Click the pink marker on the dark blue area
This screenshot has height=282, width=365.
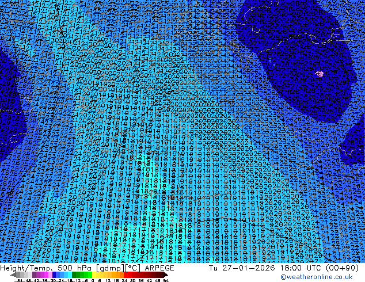pos(320,74)
